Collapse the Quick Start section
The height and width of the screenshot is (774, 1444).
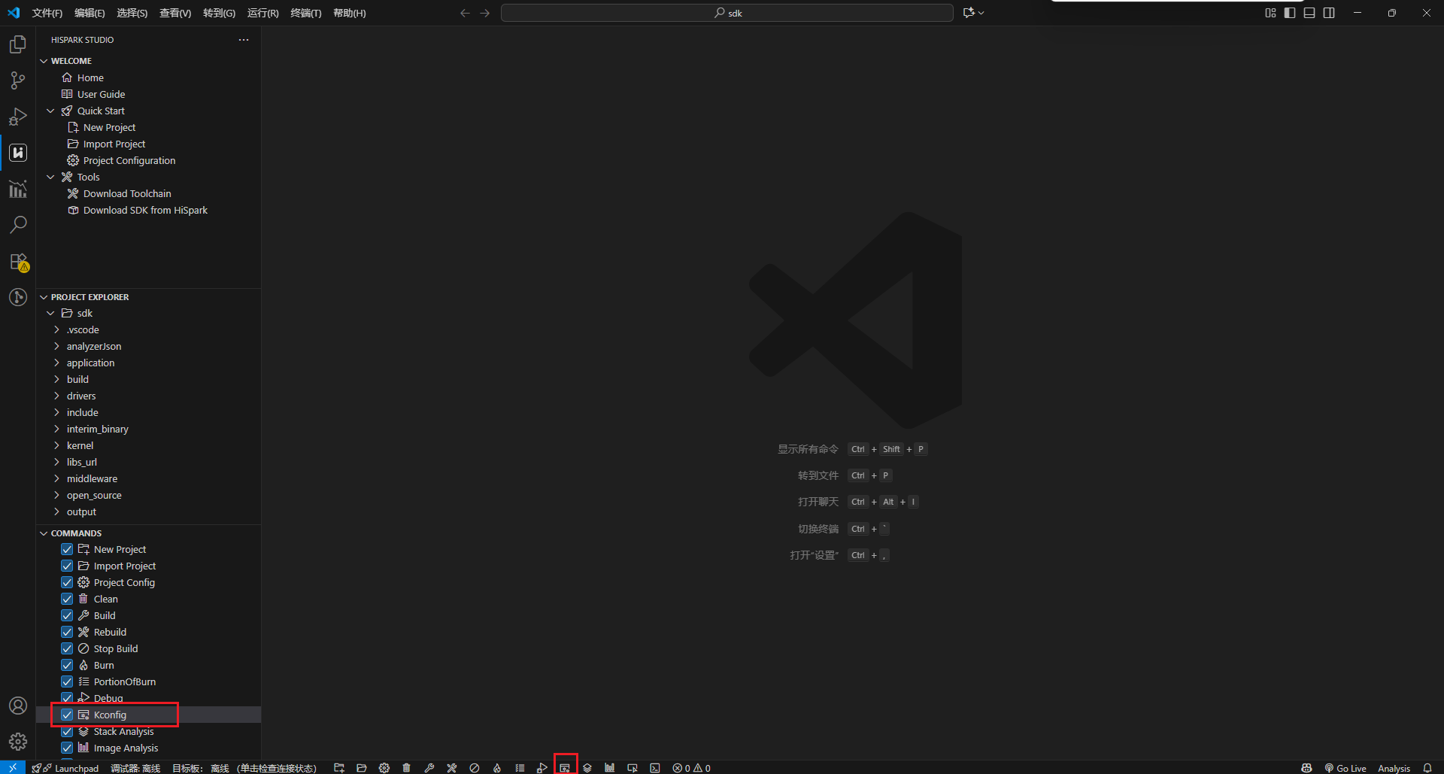point(50,111)
